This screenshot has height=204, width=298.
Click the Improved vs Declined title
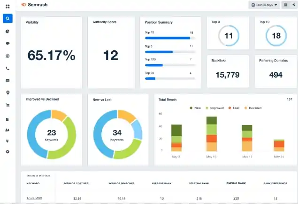pyautogui.click(x=42, y=99)
